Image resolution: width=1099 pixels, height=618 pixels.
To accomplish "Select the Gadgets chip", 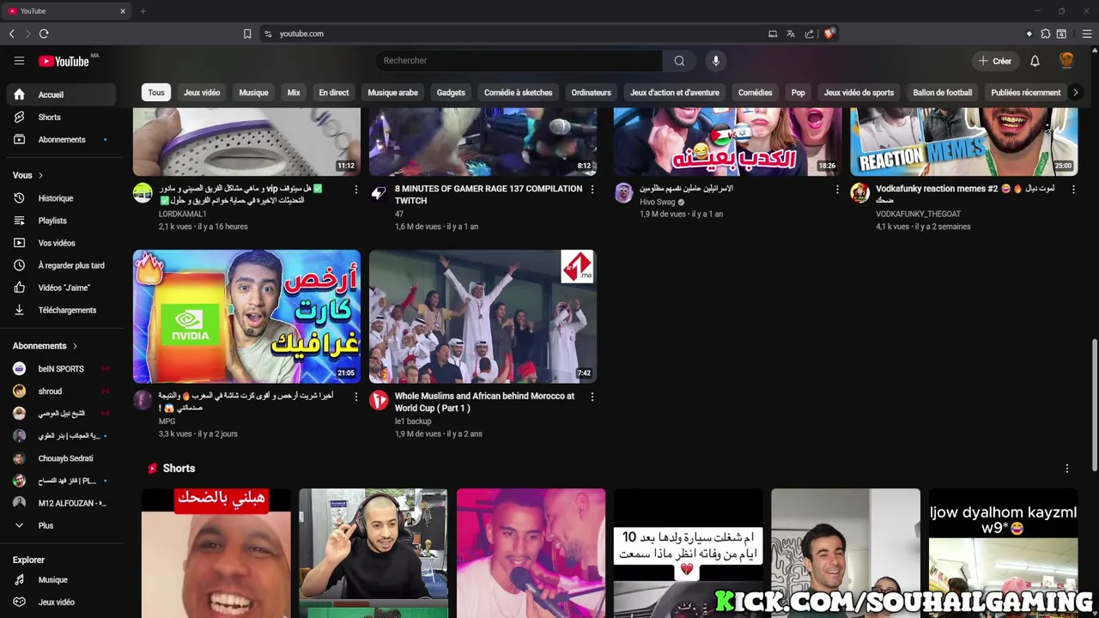I will tap(451, 93).
